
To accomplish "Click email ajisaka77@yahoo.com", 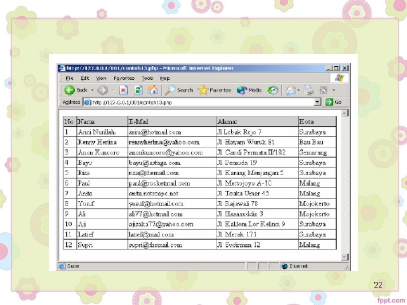I will (161, 224).
